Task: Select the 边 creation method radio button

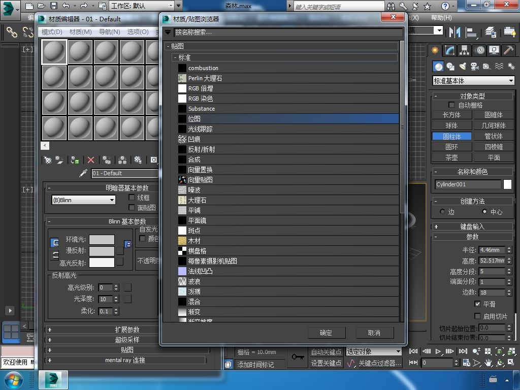Action: point(442,212)
